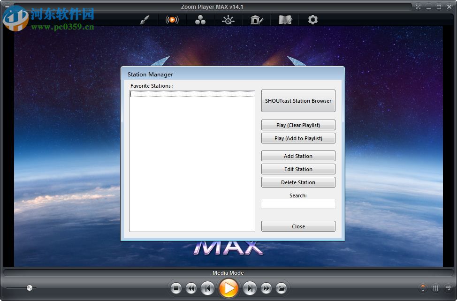The image size is (457, 301).
Task: Open the building-with-pencil station editor icon
Action: click(x=257, y=20)
